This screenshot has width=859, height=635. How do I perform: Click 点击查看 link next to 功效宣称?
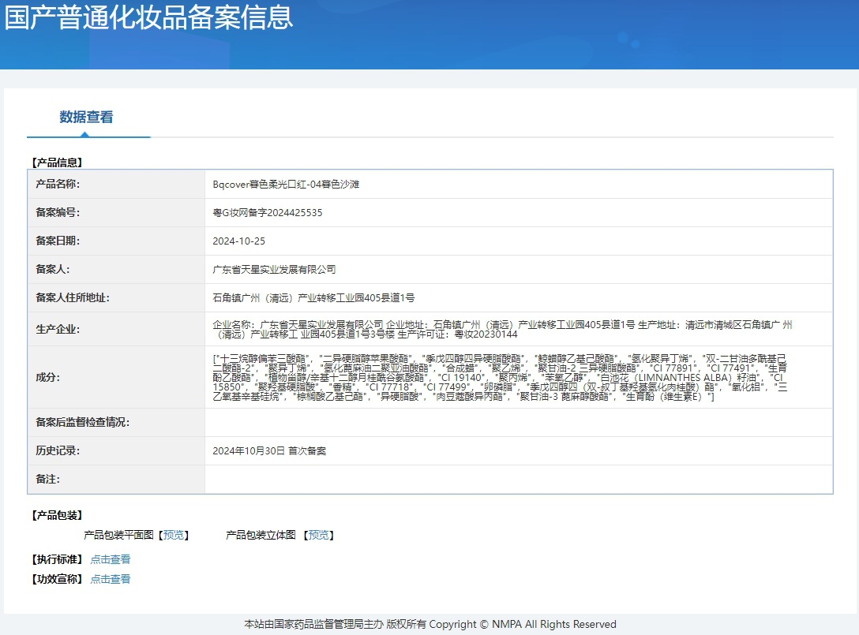click(110, 579)
